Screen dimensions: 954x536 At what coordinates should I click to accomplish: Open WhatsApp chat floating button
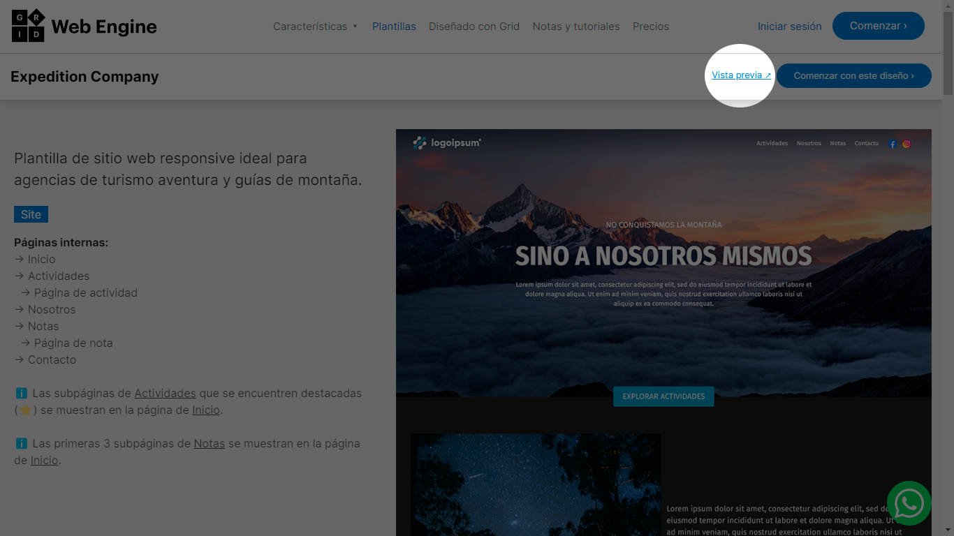click(x=909, y=503)
